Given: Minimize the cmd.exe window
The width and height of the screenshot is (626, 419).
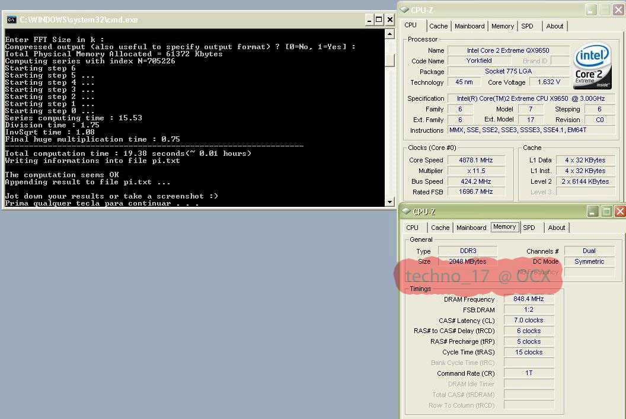Looking at the screenshot, I should click(369, 20).
